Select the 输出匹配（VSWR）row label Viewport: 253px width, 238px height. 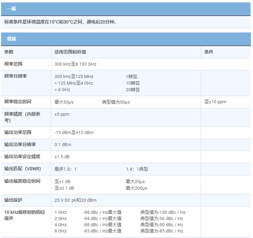coord(22,169)
